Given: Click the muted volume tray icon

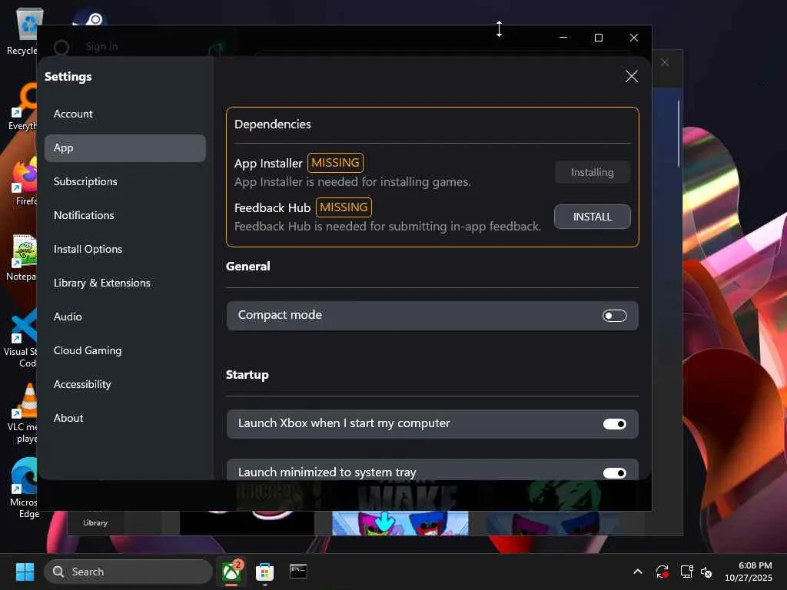Looking at the screenshot, I should point(706,572).
